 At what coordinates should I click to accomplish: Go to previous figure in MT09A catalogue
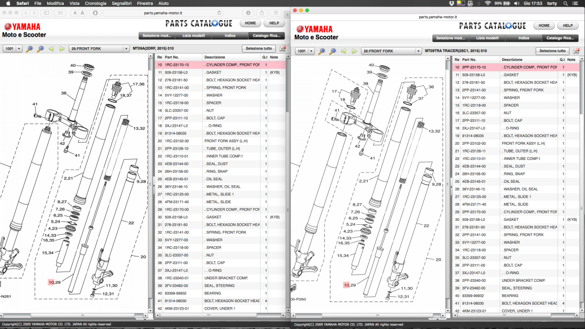[52, 49]
